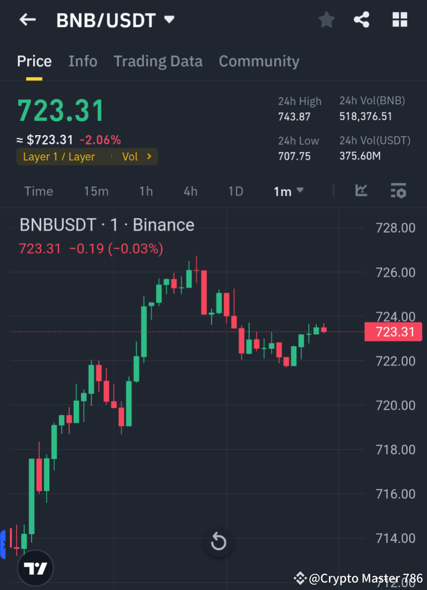Open the chart style line icon

(361, 191)
